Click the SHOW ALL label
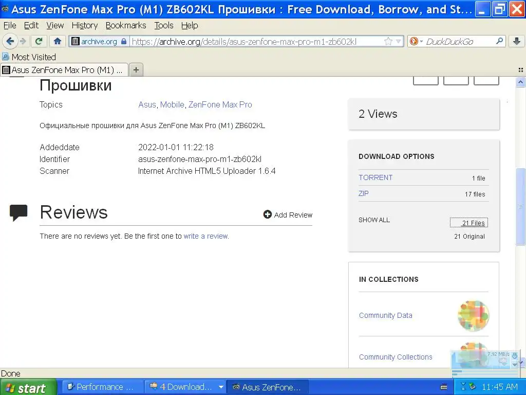 pyautogui.click(x=374, y=220)
